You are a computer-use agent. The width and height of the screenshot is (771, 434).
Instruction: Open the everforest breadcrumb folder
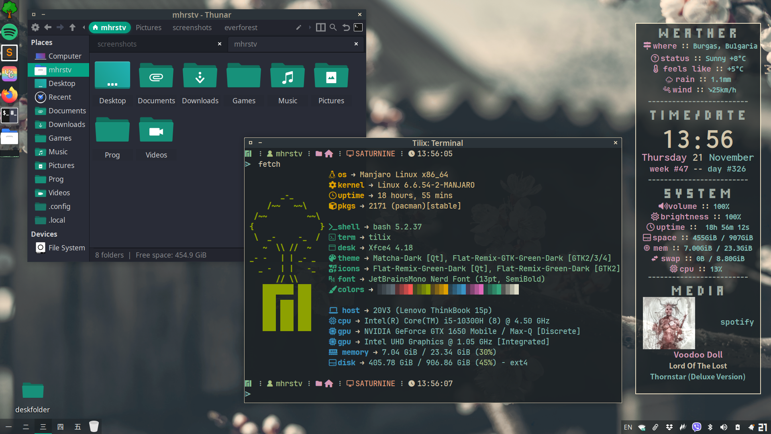pyautogui.click(x=241, y=27)
